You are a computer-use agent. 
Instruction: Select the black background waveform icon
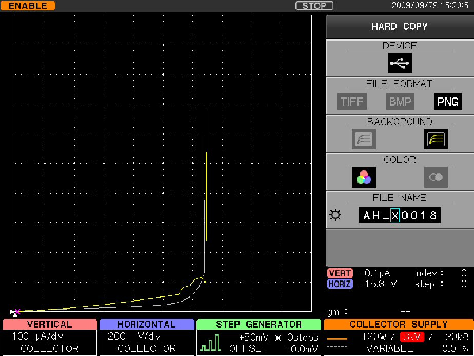point(436,139)
